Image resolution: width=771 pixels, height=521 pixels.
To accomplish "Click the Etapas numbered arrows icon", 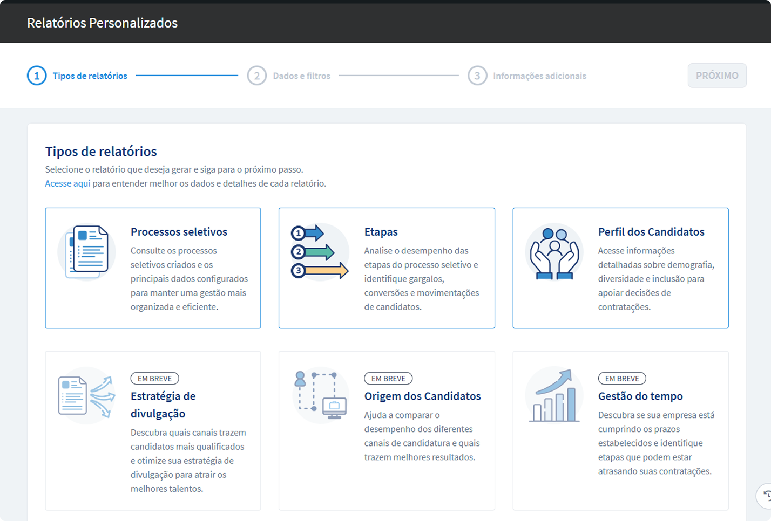I will coord(320,252).
